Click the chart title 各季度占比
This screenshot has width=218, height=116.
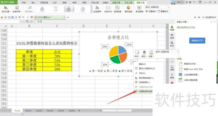(118, 37)
